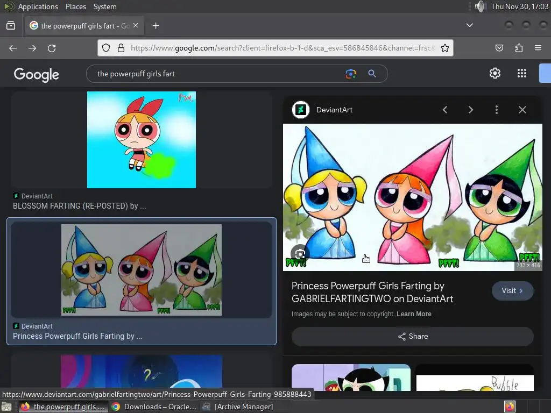Click Visit button for DeviantArt page
551x413 pixels.
tap(512, 291)
